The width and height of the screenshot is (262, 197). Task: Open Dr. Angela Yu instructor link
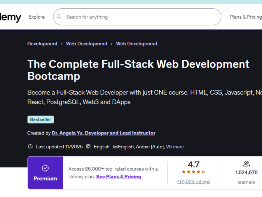[103, 133]
